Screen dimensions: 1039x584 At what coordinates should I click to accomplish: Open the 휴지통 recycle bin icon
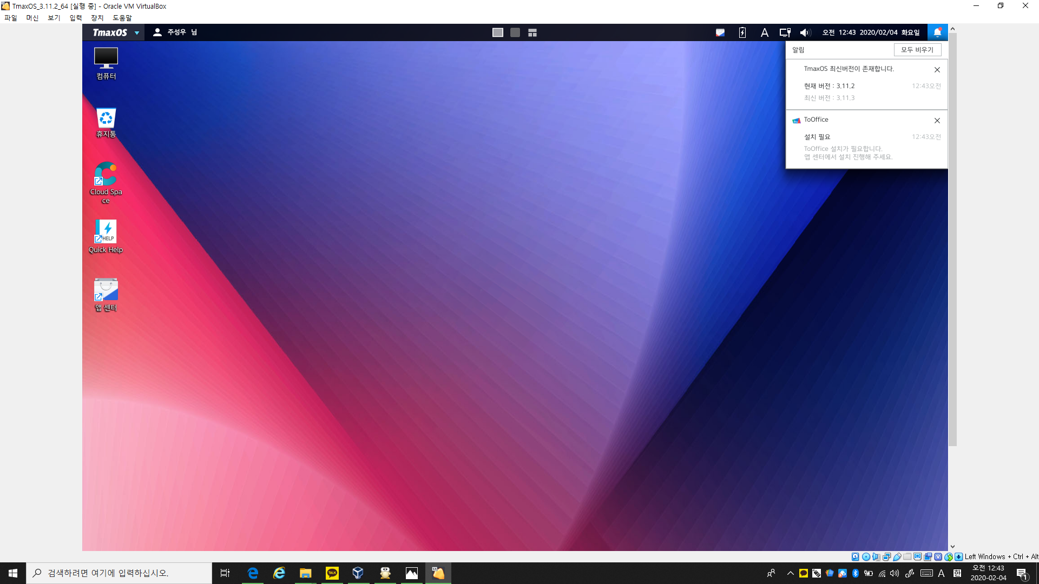pos(106,123)
